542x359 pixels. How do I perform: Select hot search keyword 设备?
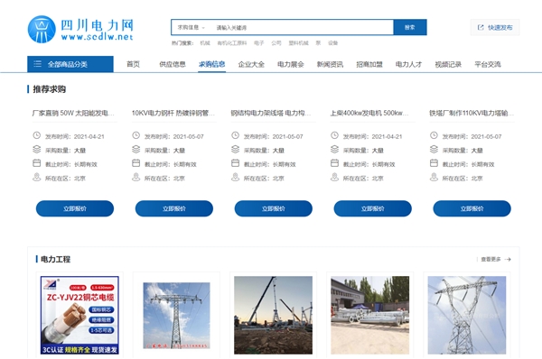(332, 43)
